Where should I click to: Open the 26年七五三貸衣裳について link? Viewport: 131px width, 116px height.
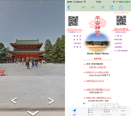[98, 89]
